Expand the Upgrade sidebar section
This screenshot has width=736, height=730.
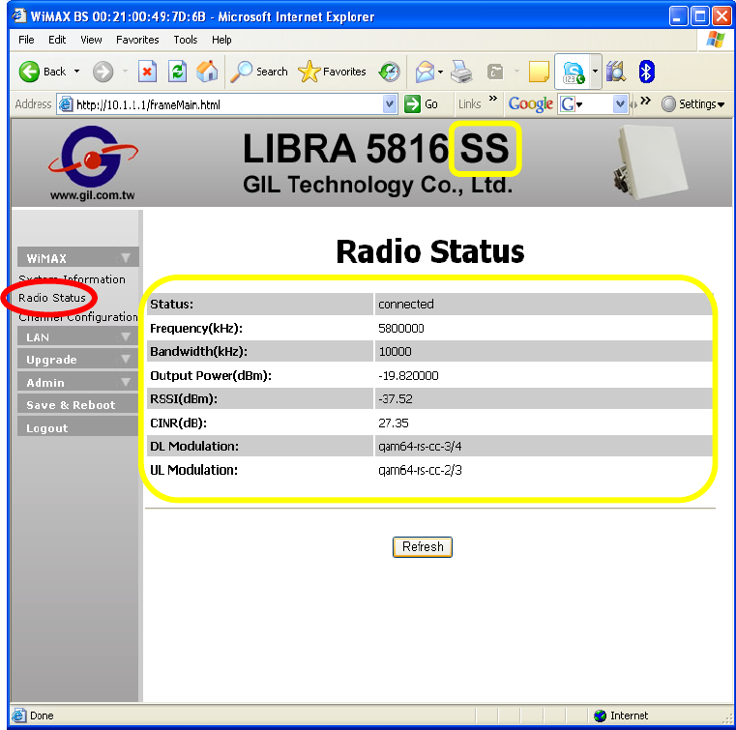point(78,360)
